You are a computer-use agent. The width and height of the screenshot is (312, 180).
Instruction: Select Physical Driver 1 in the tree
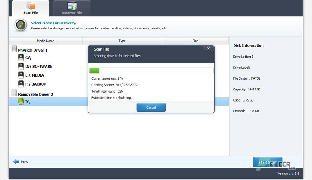[32, 50]
